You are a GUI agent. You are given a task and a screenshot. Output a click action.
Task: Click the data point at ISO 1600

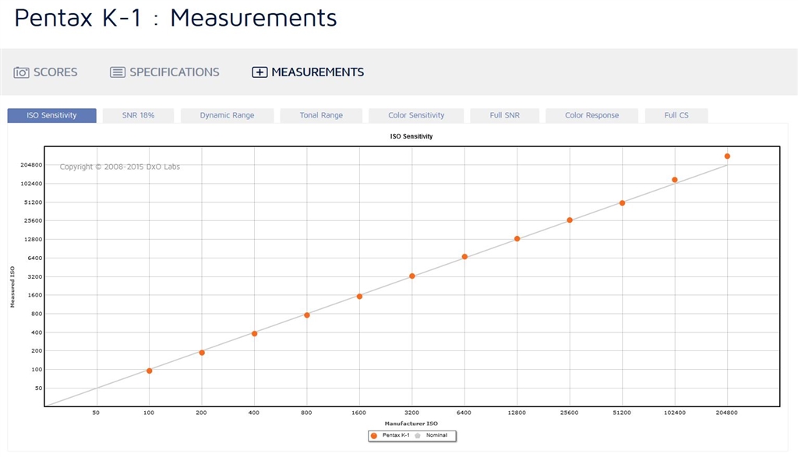pyautogui.click(x=359, y=297)
